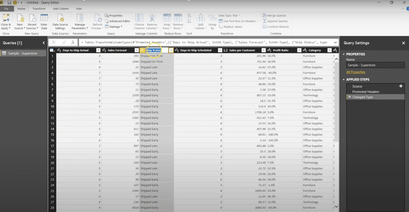Viewport: 409px width, 212px height.
Task: Click Merge Queries
Action: (274, 16)
